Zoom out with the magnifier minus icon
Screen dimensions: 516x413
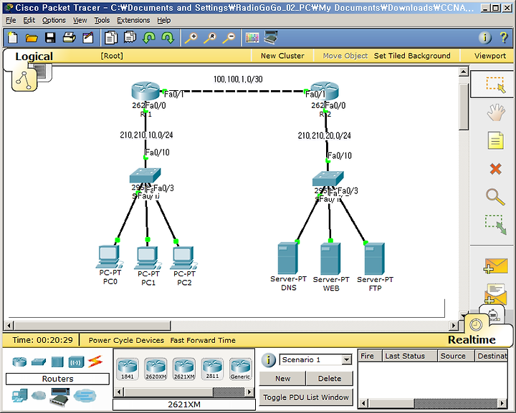pyautogui.click(x=229, y=38)
